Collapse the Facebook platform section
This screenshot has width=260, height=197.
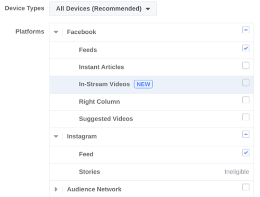56,32
